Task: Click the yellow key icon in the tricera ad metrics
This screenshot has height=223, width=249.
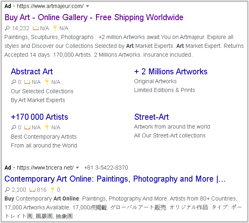Action: [52, 190]
